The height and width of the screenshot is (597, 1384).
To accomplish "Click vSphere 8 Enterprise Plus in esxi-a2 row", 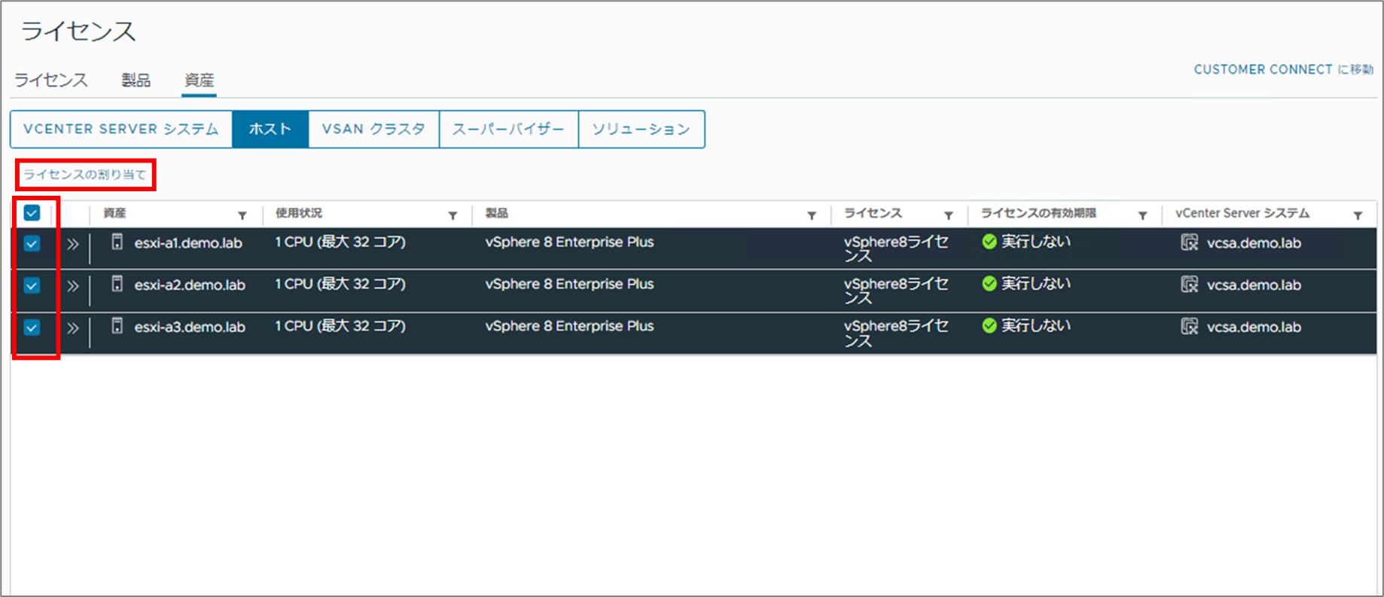I will (569, 285).
